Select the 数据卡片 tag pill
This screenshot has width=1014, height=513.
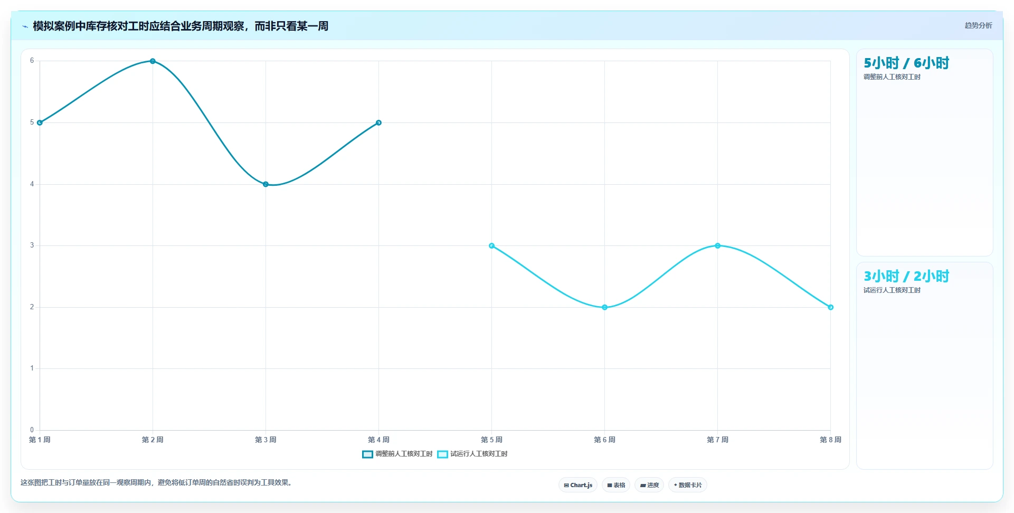[x=688, y=485]
